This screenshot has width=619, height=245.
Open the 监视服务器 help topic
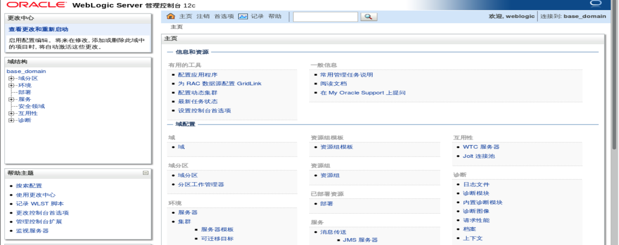coord(32,231)
